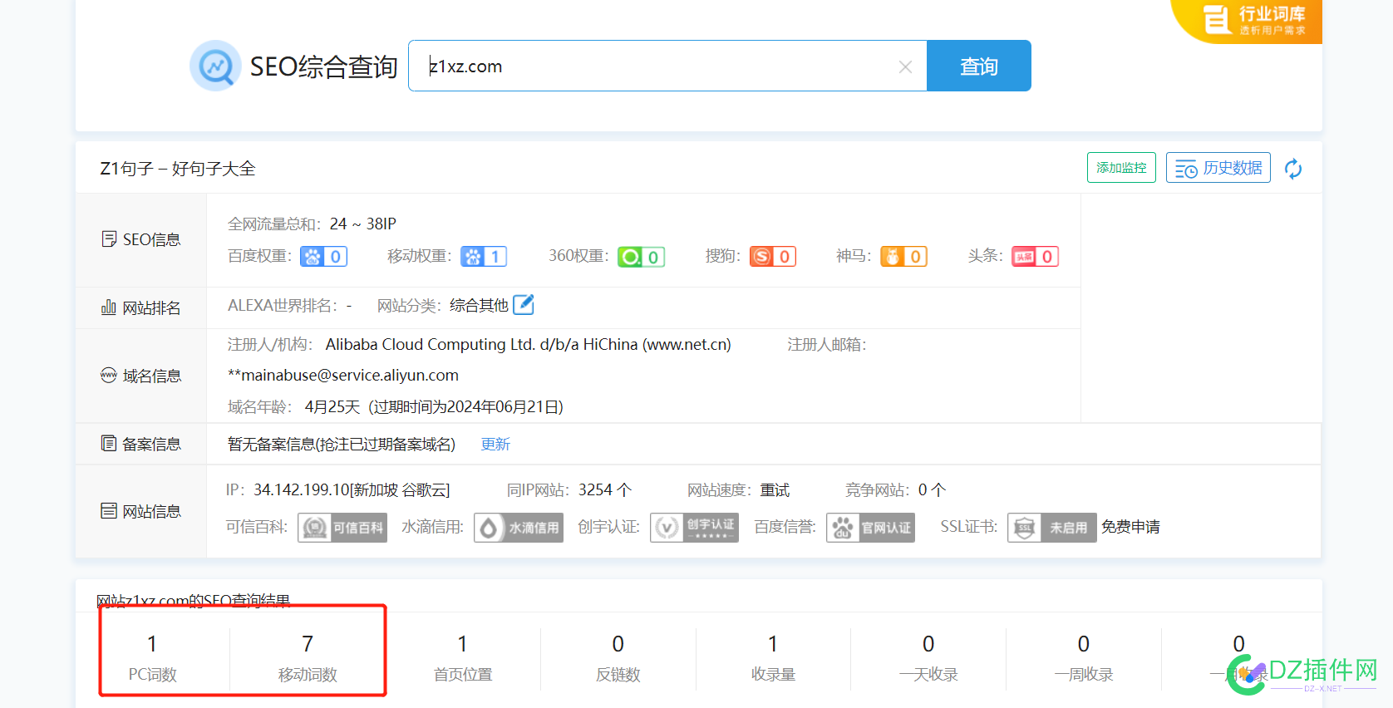This screenshot has height=708, width=1393.
Task: Click the mobile weight badge showing 1
Action: coord(484,257)
